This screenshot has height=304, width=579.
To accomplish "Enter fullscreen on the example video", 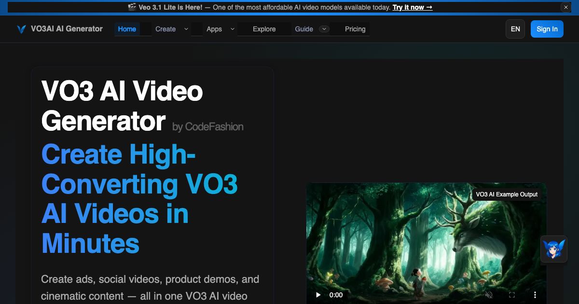I will 512,295.
